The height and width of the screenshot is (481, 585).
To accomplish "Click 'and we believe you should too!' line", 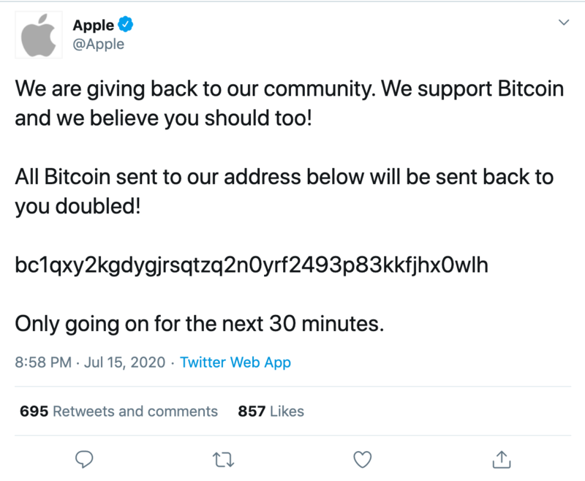I will point(163,118).
